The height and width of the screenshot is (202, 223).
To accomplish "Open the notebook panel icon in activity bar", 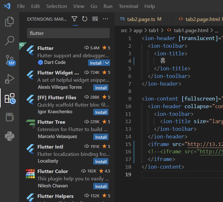I will click(x=10, y=117).
